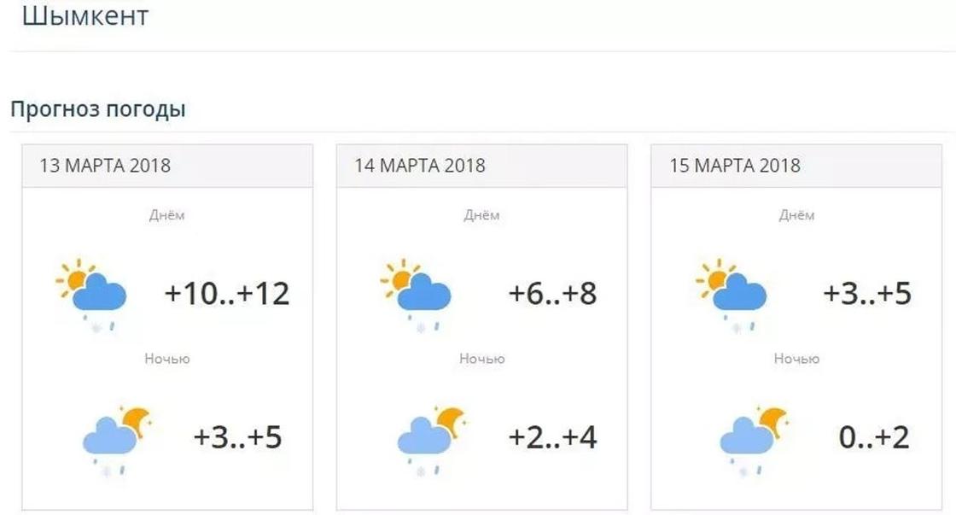Click the Ночью label on 15 March
The image size is (956, 515).
[x=796, y=359]
